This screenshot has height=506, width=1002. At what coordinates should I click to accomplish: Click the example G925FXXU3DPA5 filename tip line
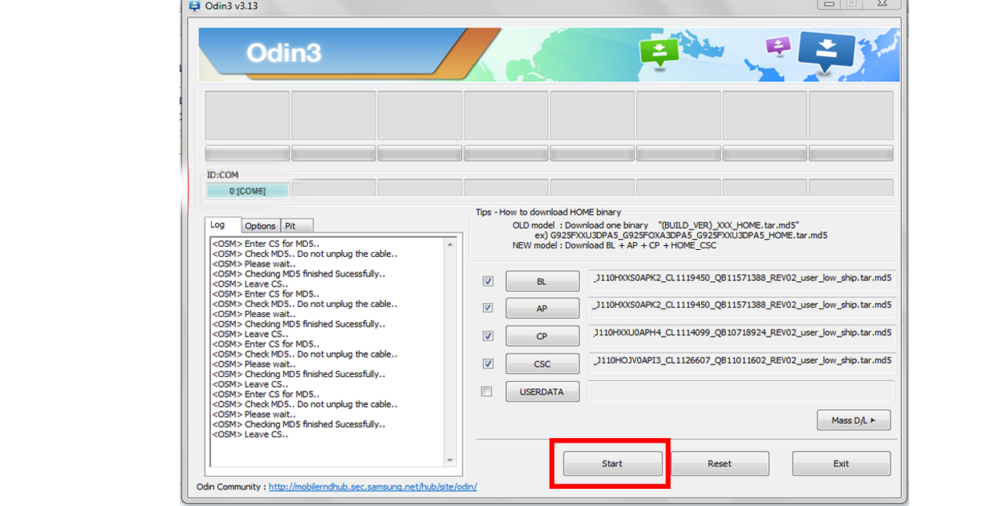click(x=681, y=235)
